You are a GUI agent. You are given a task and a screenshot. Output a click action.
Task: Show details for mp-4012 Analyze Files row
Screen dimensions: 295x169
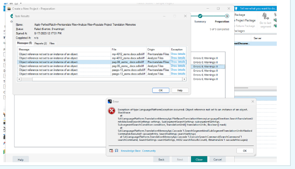point(178,58)
